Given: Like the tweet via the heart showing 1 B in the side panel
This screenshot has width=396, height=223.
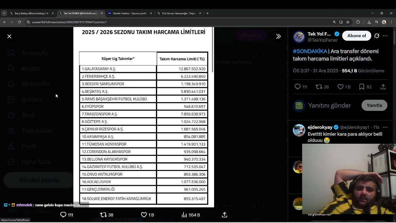Looking at the screenshot, I should point(340,87).
